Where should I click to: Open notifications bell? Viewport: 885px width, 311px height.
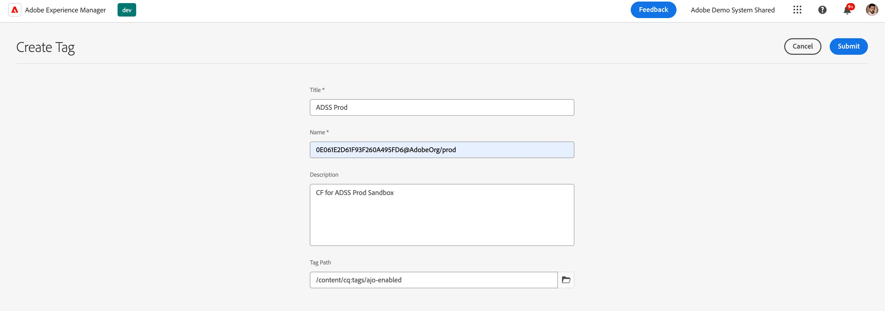(x=848, y=10)
